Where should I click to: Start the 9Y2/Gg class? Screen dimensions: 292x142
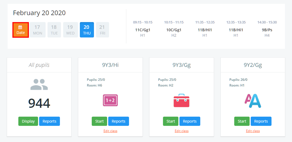(x=242, y=121)
